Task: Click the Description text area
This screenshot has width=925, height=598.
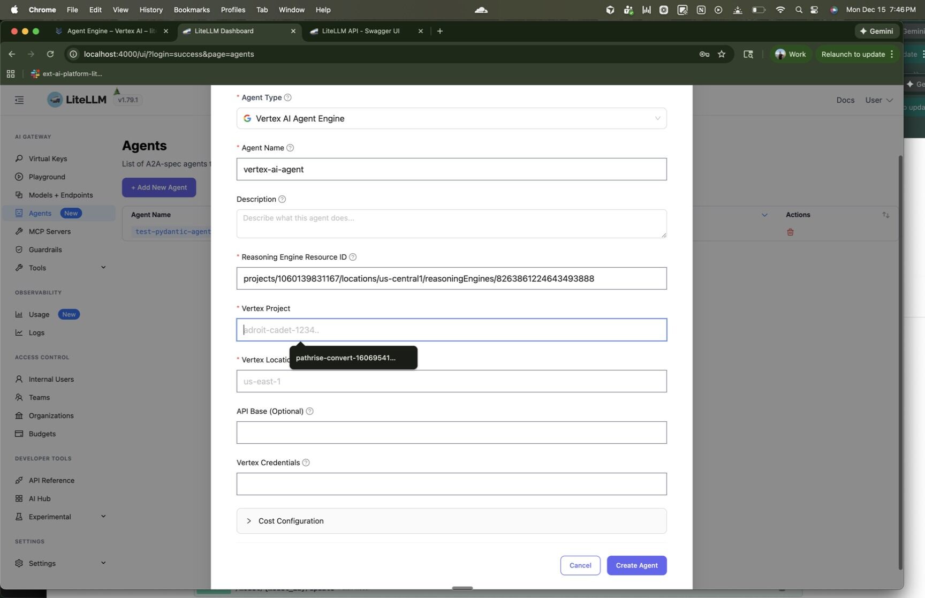Action: click(x=451, y=224)
